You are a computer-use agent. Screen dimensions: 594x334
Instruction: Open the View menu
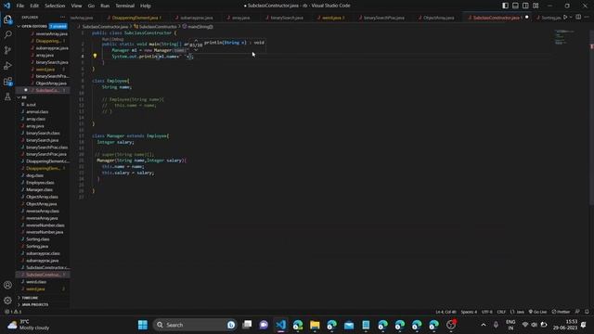pyautogui.click(x=76, y=6)
